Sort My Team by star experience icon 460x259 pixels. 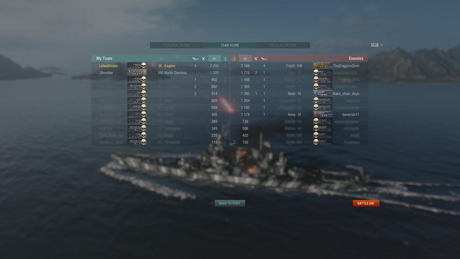214,58
